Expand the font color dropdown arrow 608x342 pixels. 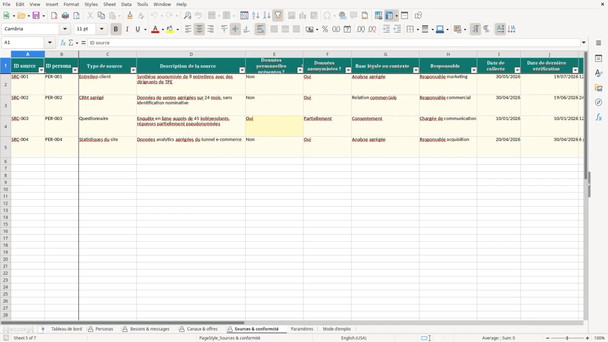click(163, 29)
